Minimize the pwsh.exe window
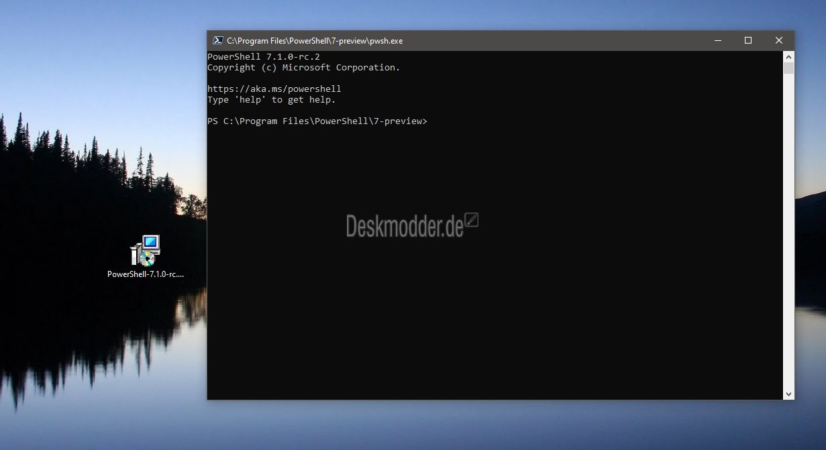This screenshot has height=450, width=826. (x=718, y=40)
